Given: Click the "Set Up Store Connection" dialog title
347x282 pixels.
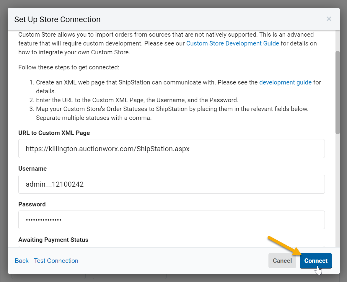Looking at the screenshot, I should coord(57,19).
